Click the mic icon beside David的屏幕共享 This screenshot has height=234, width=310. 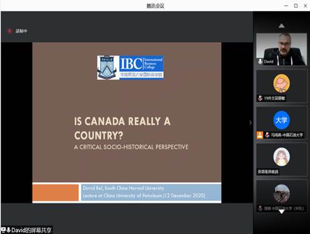pos(8,230)
